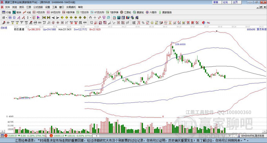
Task: Click the flag chart icon
Action: click(39, 17)
